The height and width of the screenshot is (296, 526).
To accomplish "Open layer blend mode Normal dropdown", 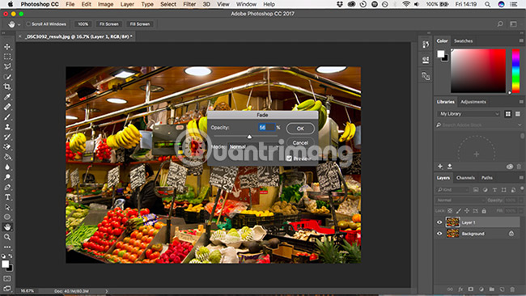I will click(460, 200).
